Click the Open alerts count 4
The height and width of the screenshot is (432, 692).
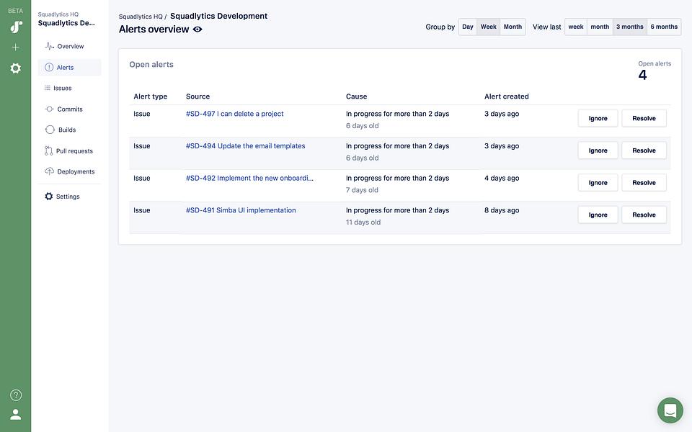(x=642, y=75)
